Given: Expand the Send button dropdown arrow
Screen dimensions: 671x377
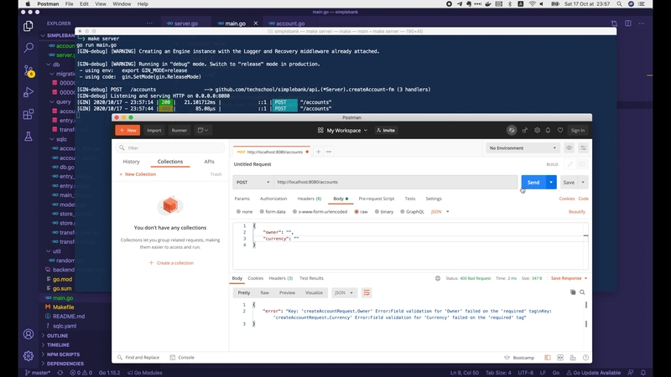Looking at the screenshot, I should pyautogui.click(x=551, y=182).
